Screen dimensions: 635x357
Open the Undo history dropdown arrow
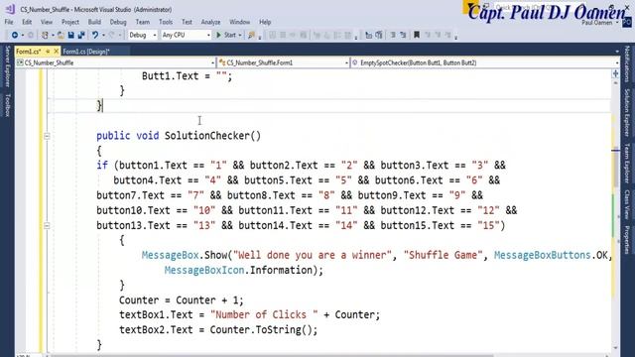[103, 36]
